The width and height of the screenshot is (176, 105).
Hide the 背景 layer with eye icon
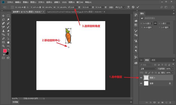coord(141,84)
